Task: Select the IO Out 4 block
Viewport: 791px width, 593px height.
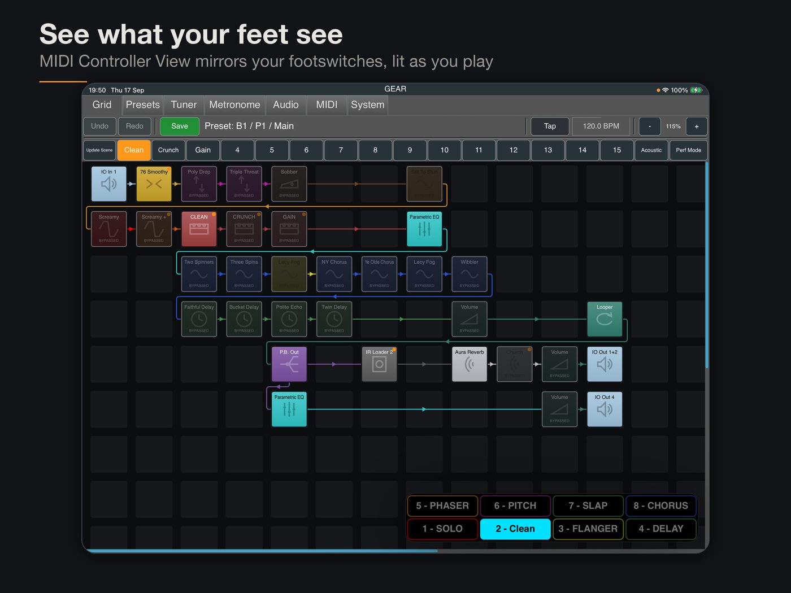Action: click(605, 409)
